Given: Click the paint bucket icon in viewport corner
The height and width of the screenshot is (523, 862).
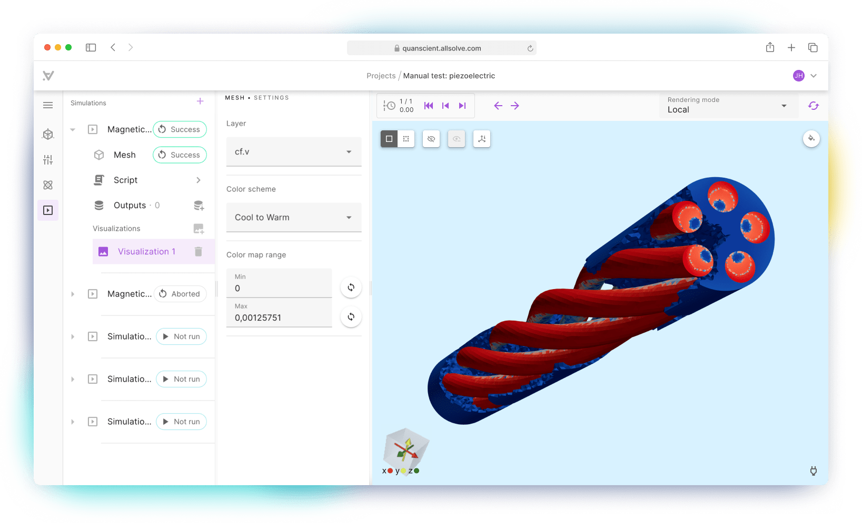Looking at the screenshot, I should pyautogui.click(x=811, y=139).
